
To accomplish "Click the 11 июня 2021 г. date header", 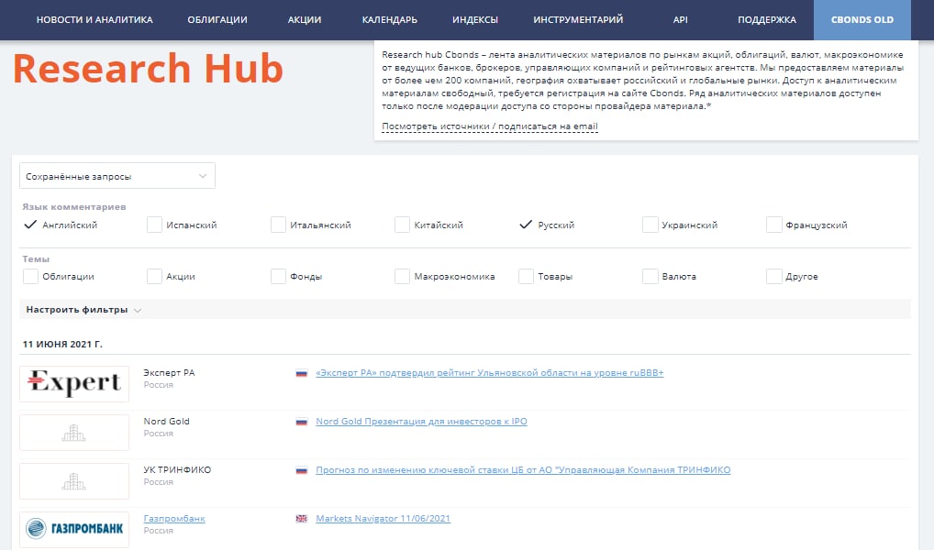I will point(62,344).
